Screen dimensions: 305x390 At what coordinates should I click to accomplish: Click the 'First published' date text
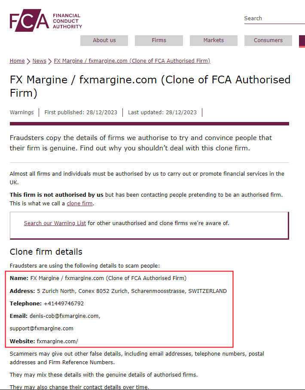(x=81, y=113)
